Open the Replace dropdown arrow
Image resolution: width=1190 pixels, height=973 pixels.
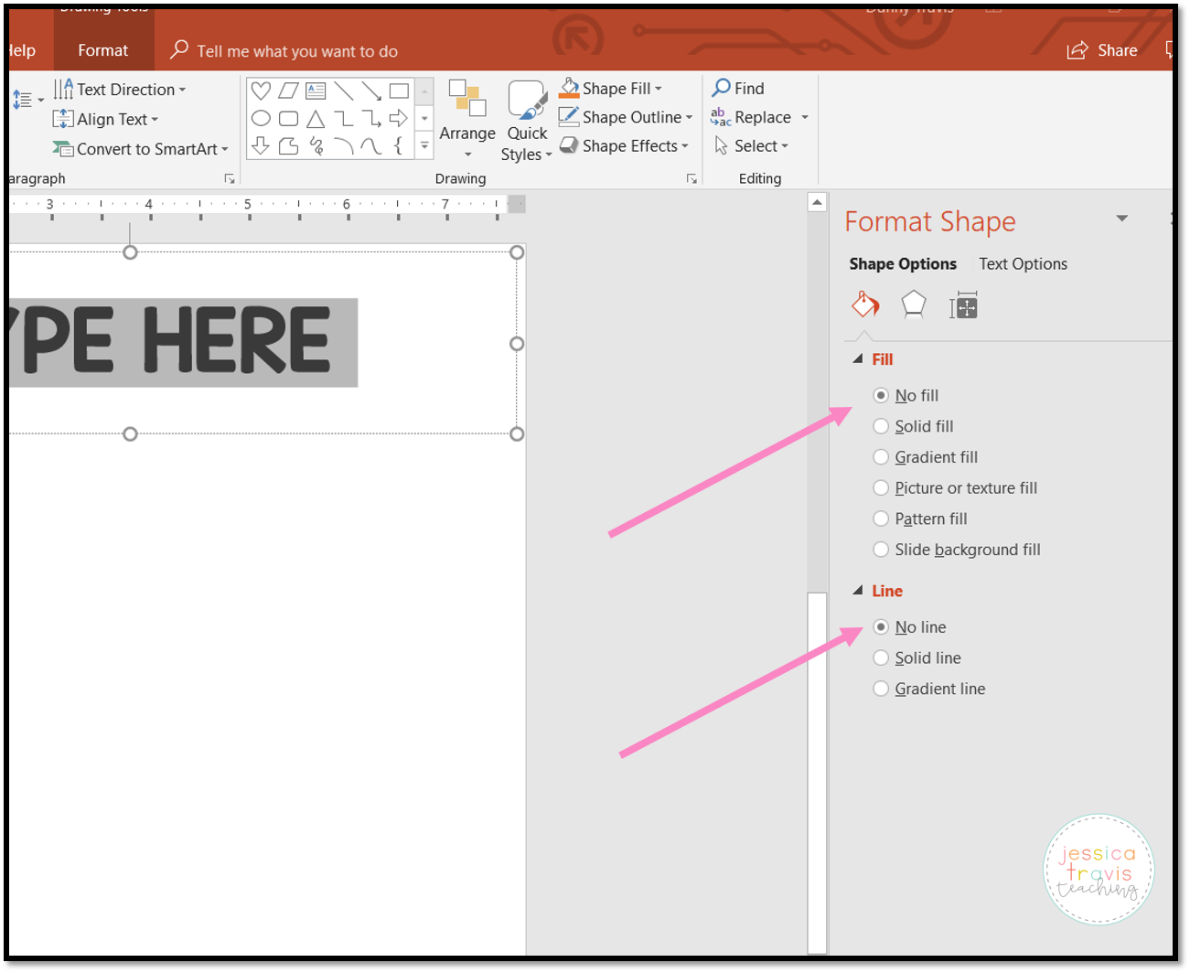tap(805, 117)
